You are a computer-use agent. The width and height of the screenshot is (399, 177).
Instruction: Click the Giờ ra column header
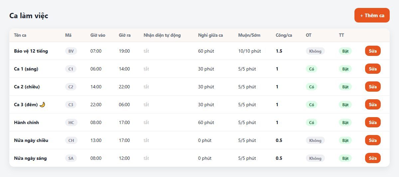pos(125,35)
